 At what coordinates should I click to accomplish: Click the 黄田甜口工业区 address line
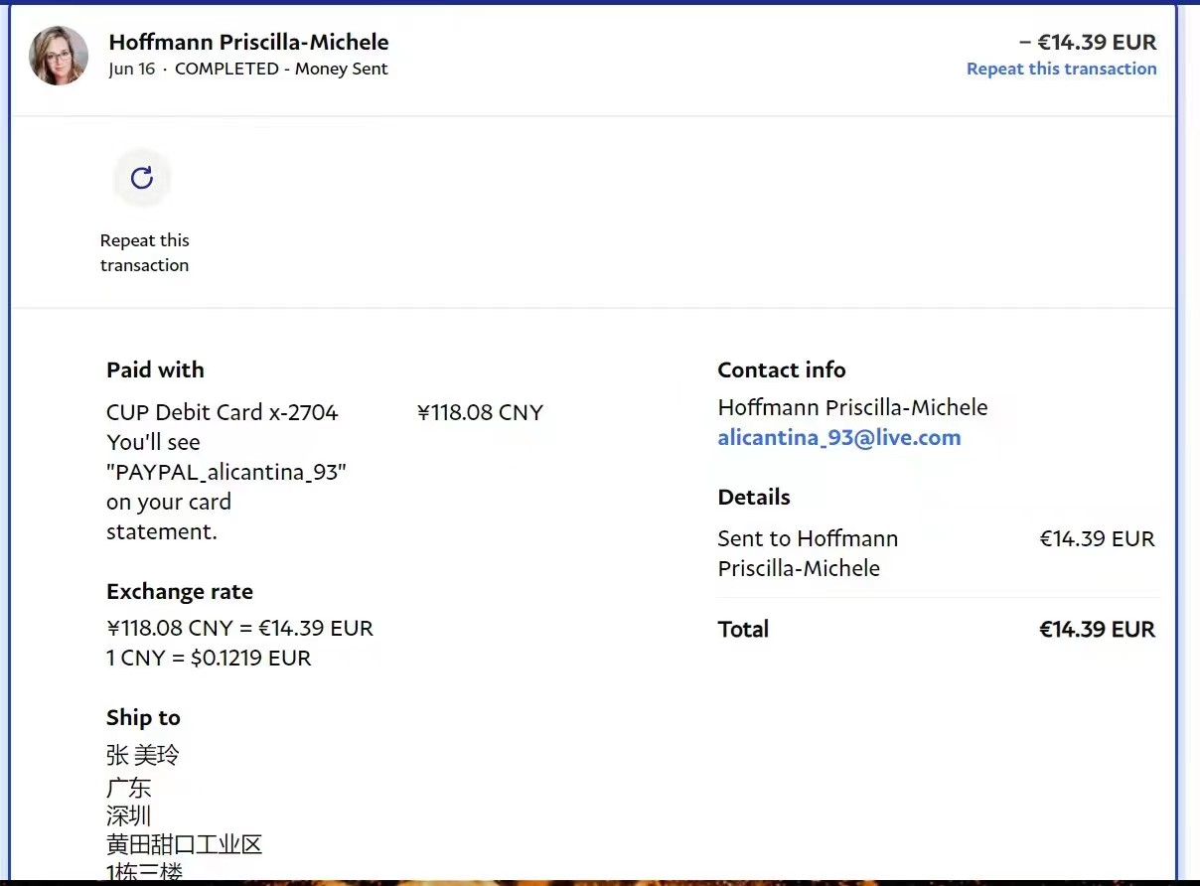coord(184,845)
